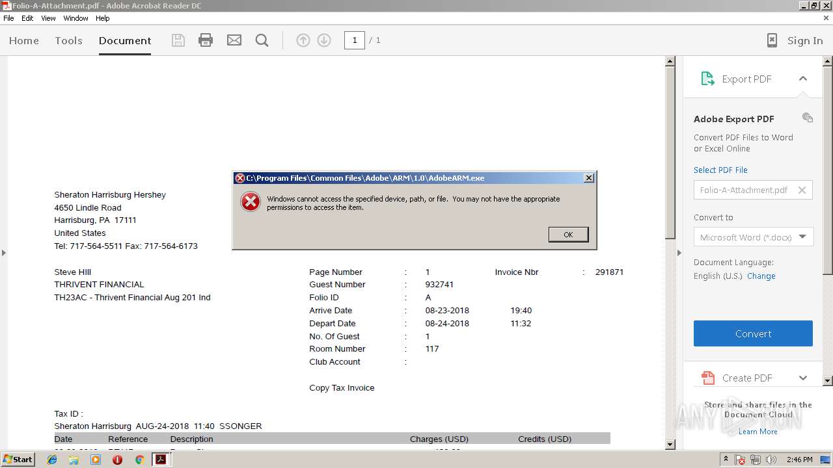Click Sign In
The height and width of the screenshot is (468, 833).
[x=805, y=40]
